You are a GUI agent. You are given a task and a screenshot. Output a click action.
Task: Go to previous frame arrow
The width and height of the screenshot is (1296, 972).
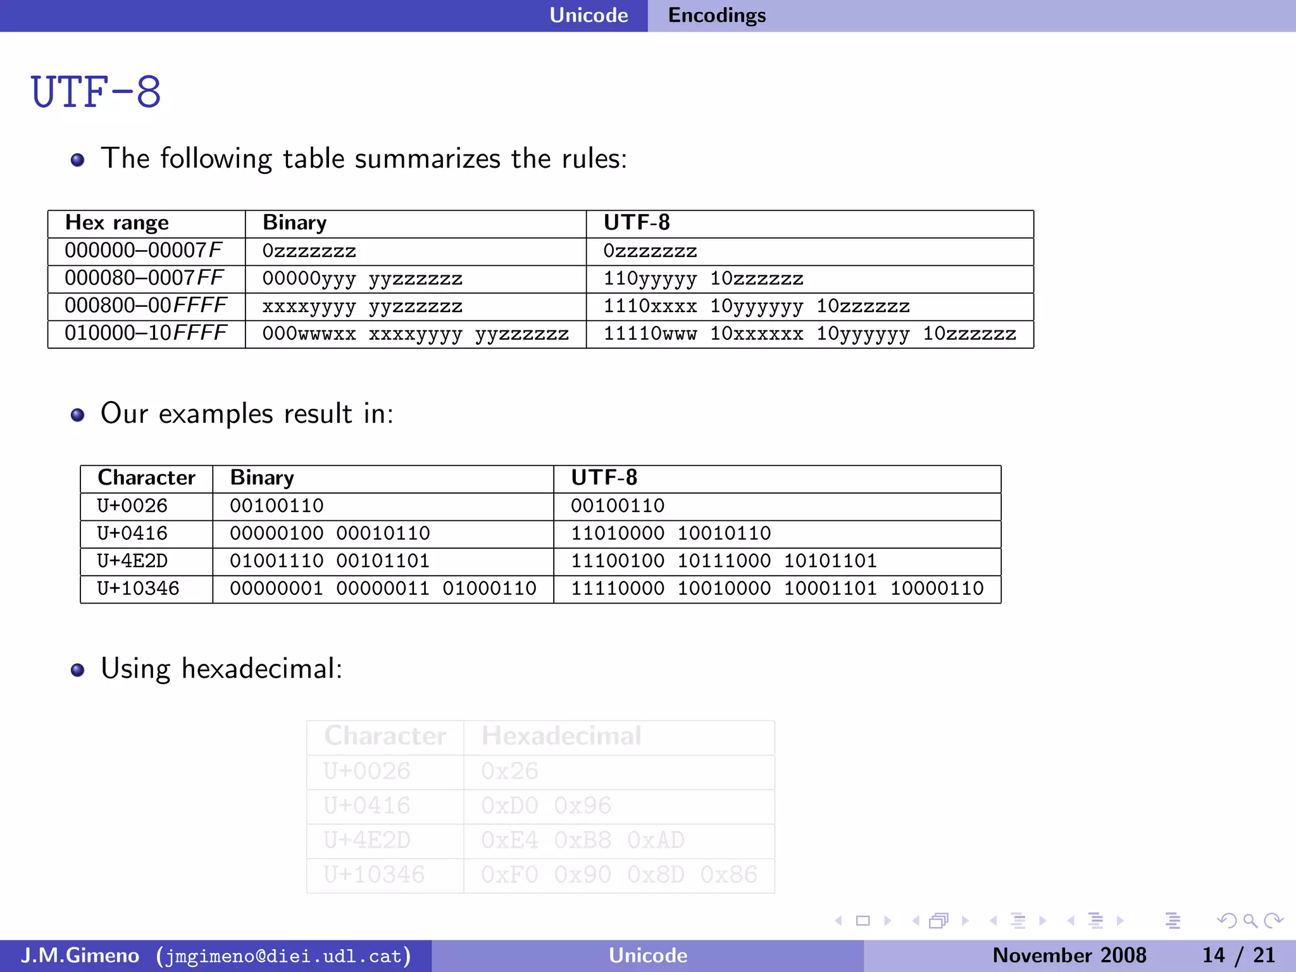(x=916, y=921)
